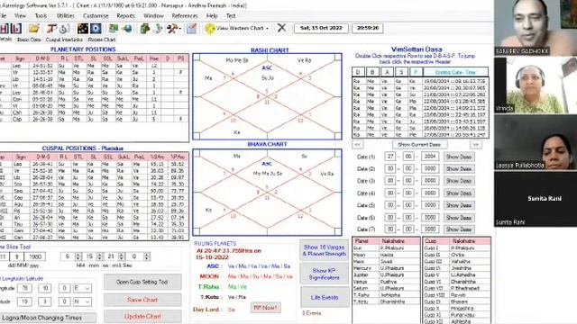The image size is (577, 324).
Task: Click Ending Date-Time column header
Action: pos(455,72)
